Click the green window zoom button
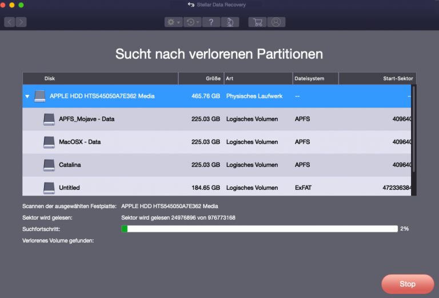The height and width of the screenshot is (298, 439). click(x=21, y=5)
